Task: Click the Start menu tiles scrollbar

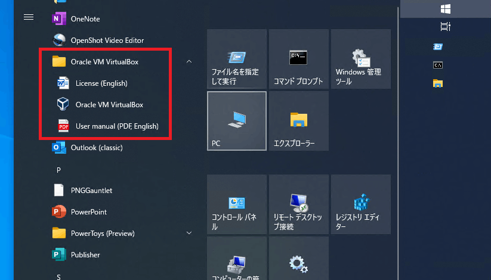Action: [398, 143]
